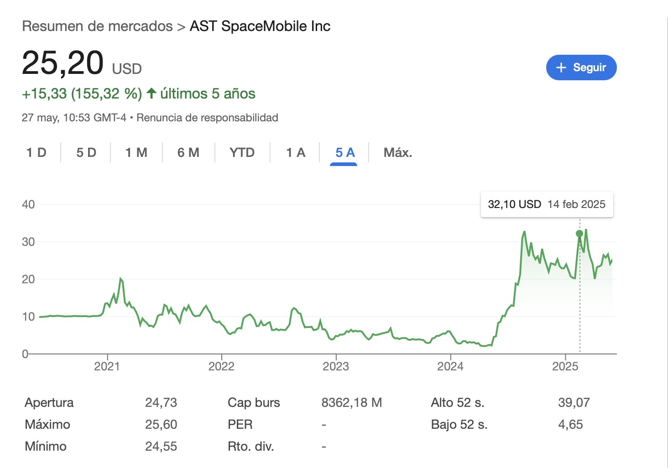Viewport: 668px width, 468px height.
Task: Click the Cap burs value 8362,18 M
Action: click(352, 402)
